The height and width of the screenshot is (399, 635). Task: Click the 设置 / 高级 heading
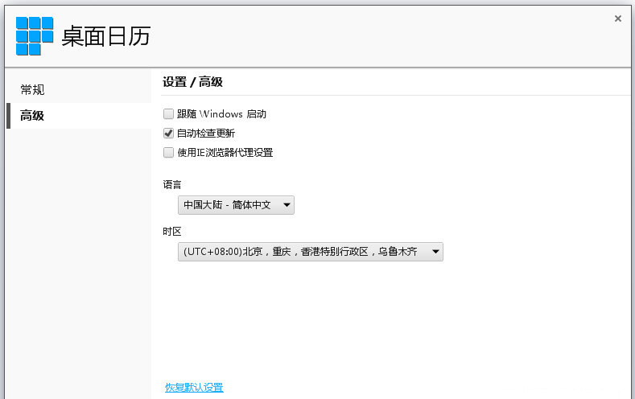192,82
